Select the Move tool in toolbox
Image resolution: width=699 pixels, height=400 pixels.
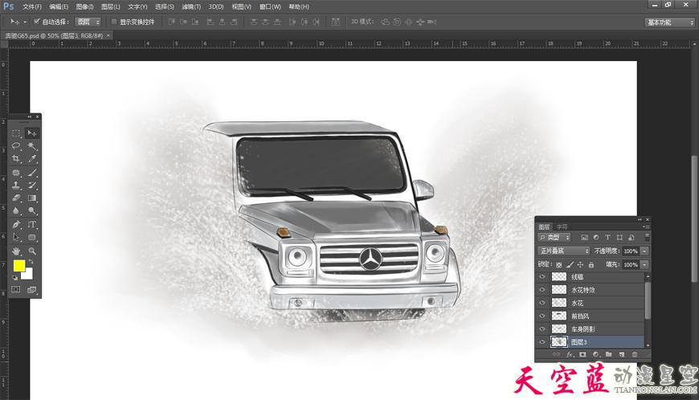[31, 133]
